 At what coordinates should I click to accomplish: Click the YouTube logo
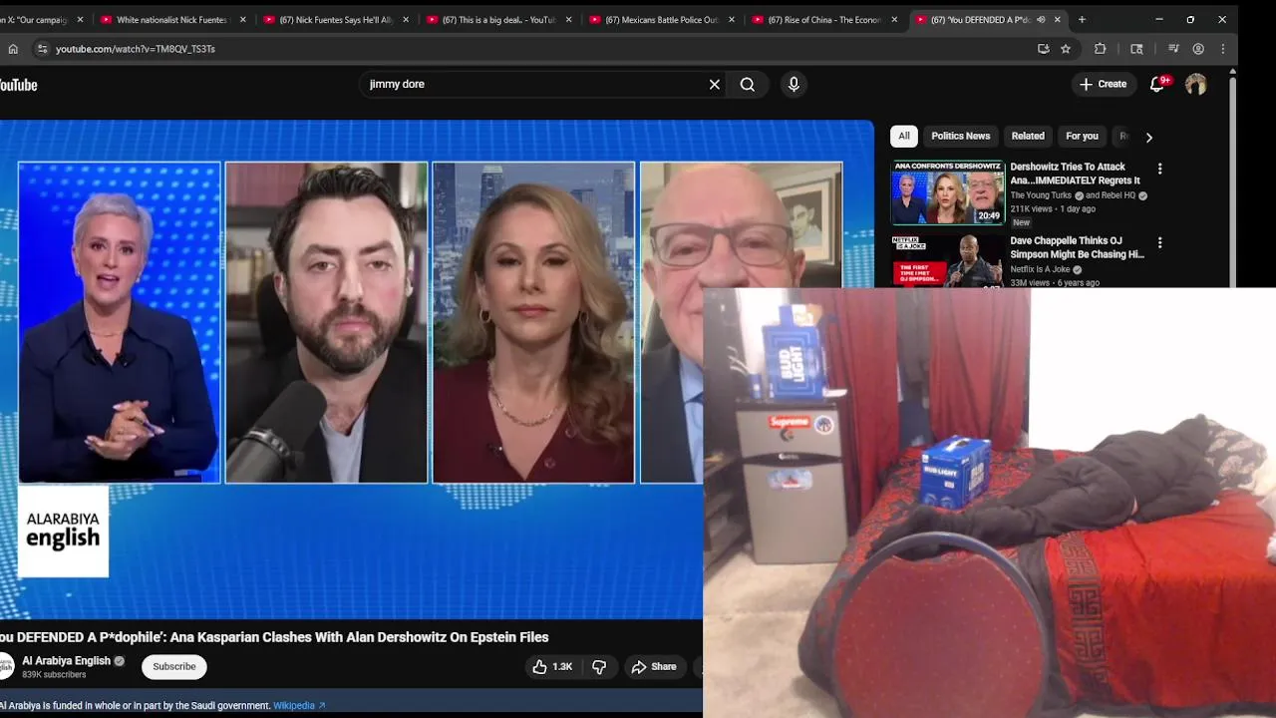[18, 85]
